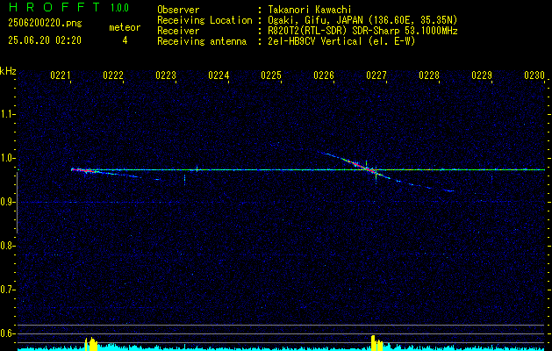This screenshot has height=351, width=552.
Task: Click the 0.9 kHz frequency label
Action: [7, 202]
